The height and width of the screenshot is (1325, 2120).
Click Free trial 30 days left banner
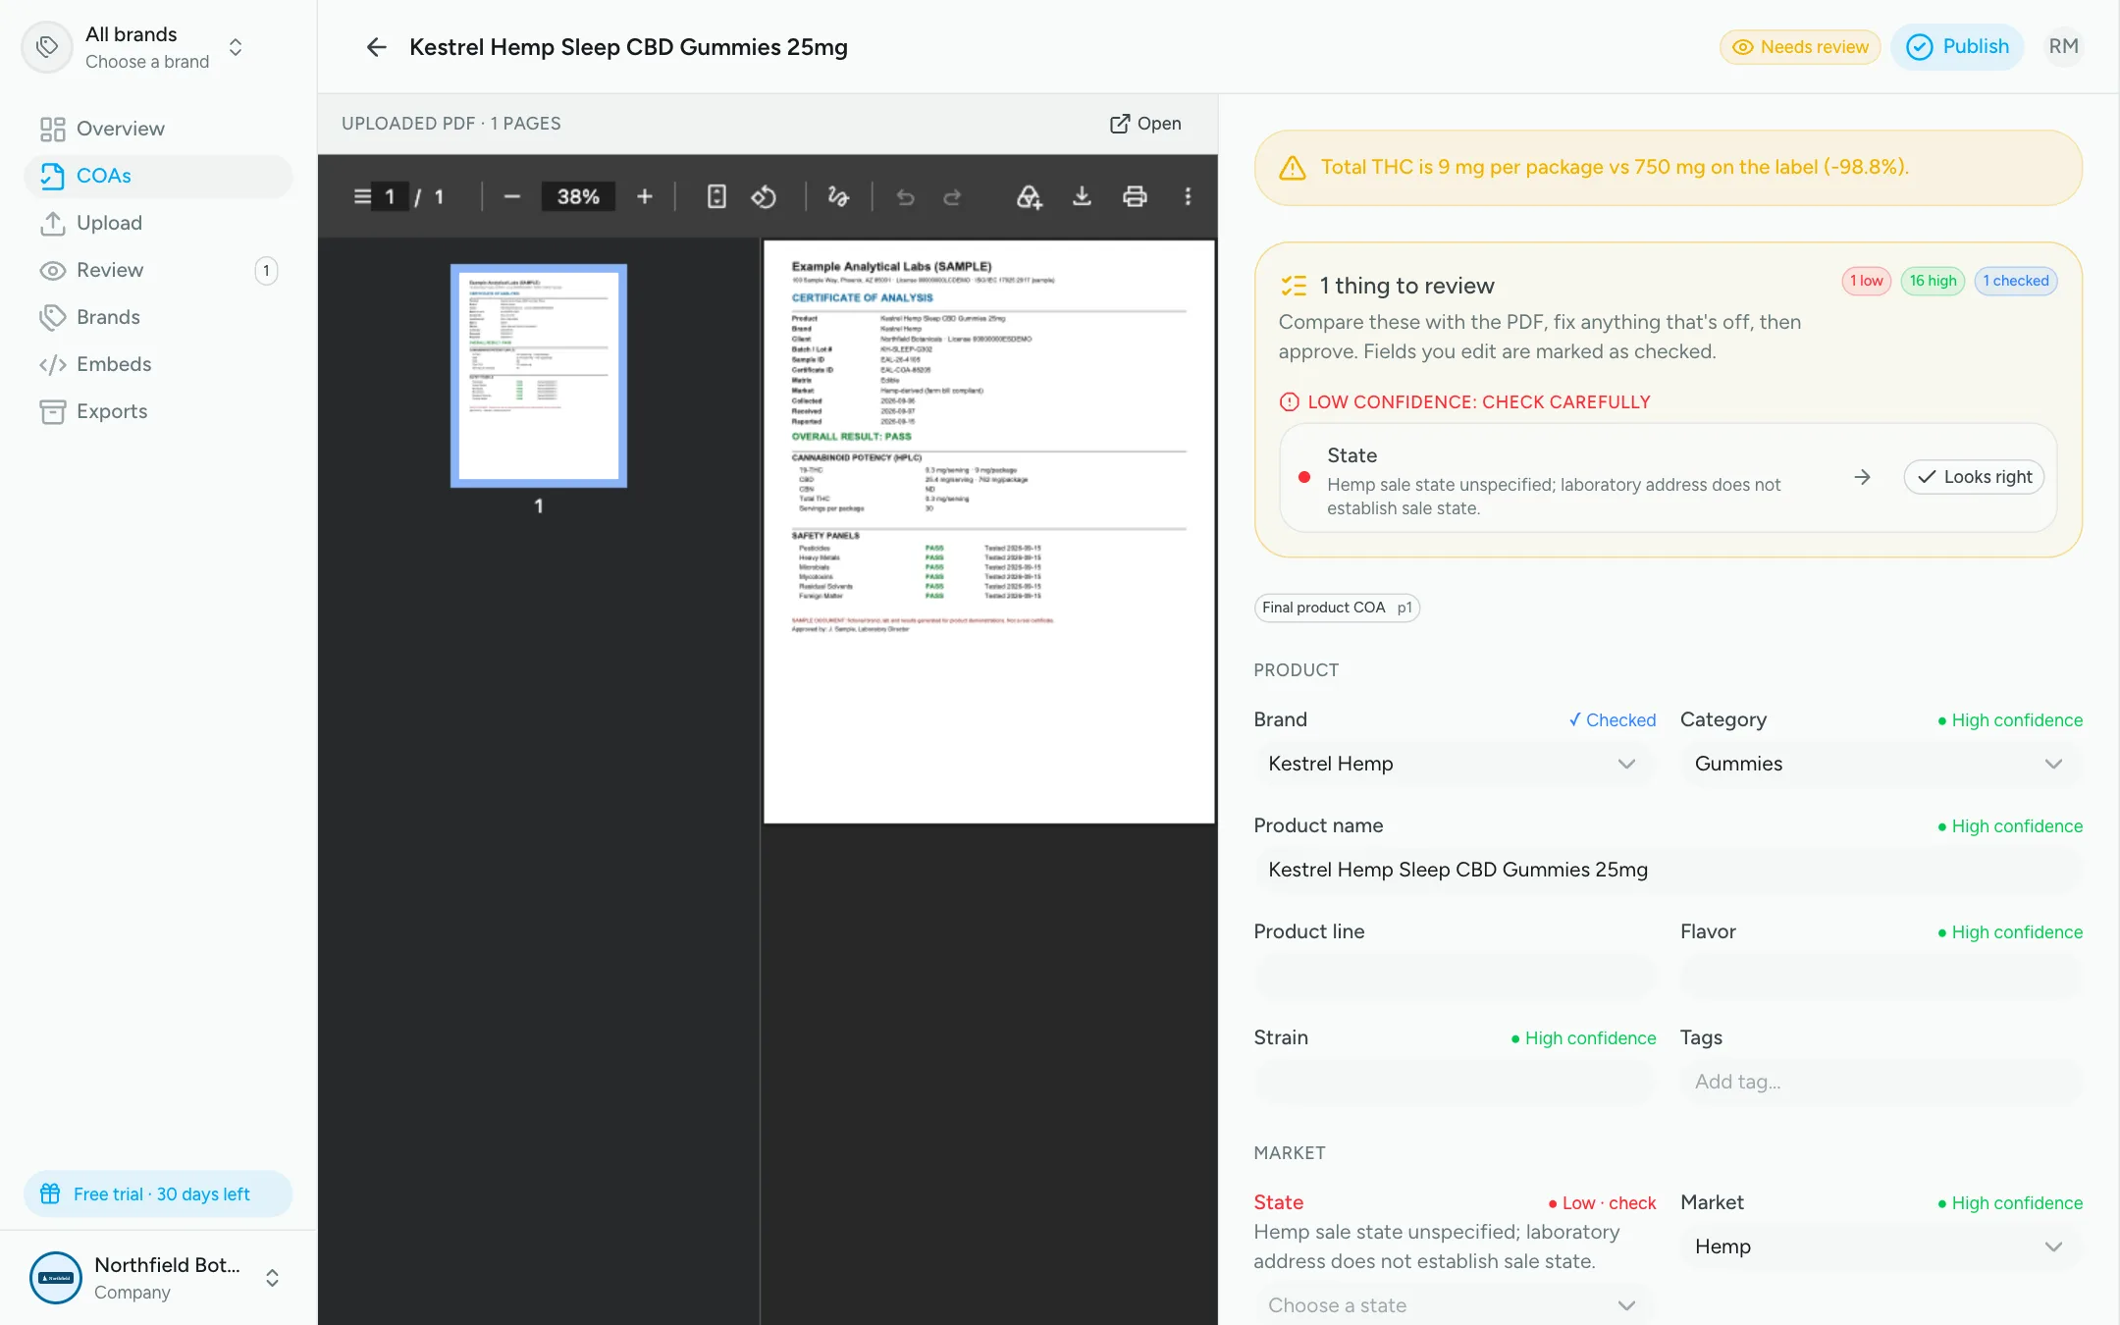pyautogui.click(x=158, y=1193)
